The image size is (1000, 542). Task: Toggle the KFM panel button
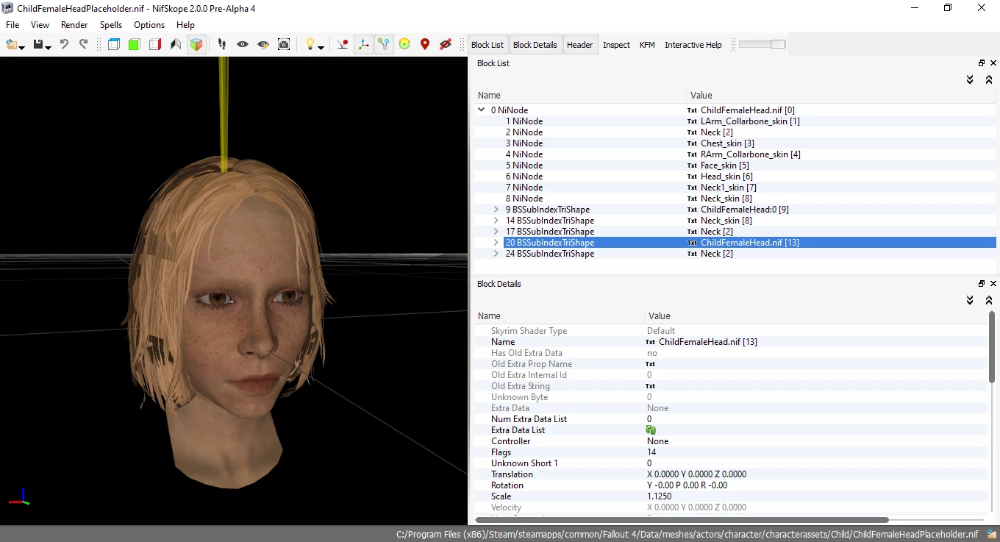[647, 45]
